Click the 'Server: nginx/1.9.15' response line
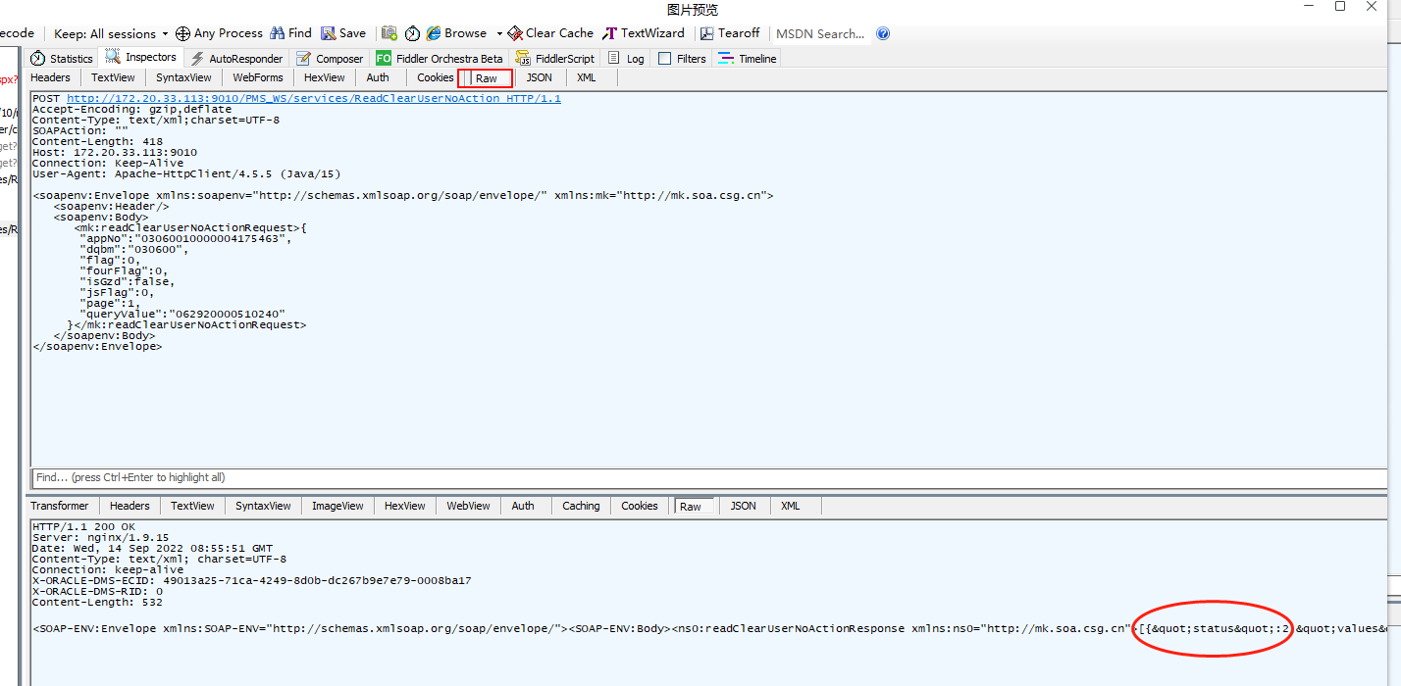Viewport: 1401px width, 686px height. (101, 537)
